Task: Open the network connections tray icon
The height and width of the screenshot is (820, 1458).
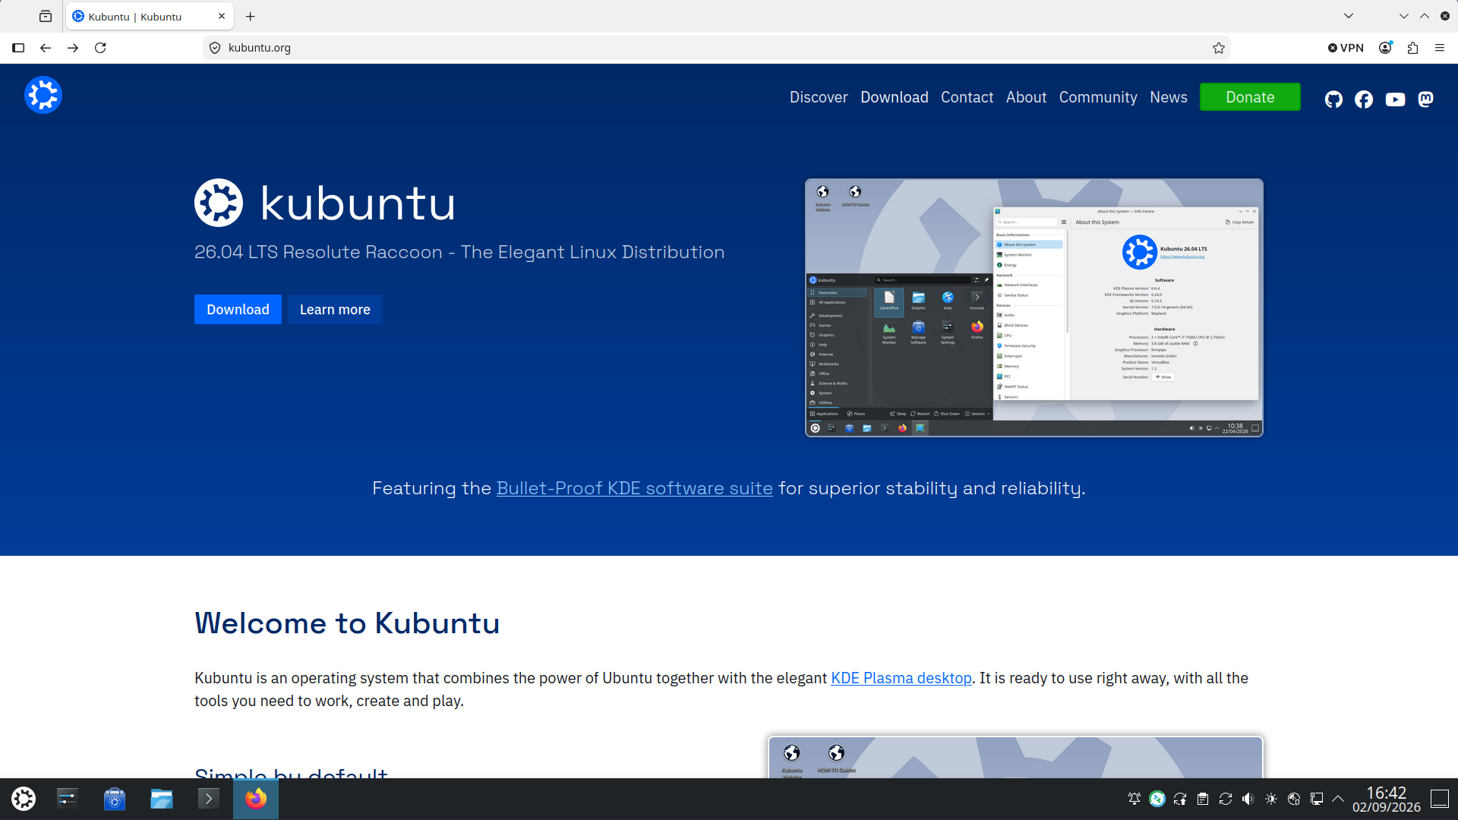Action: pos(1317,799)
